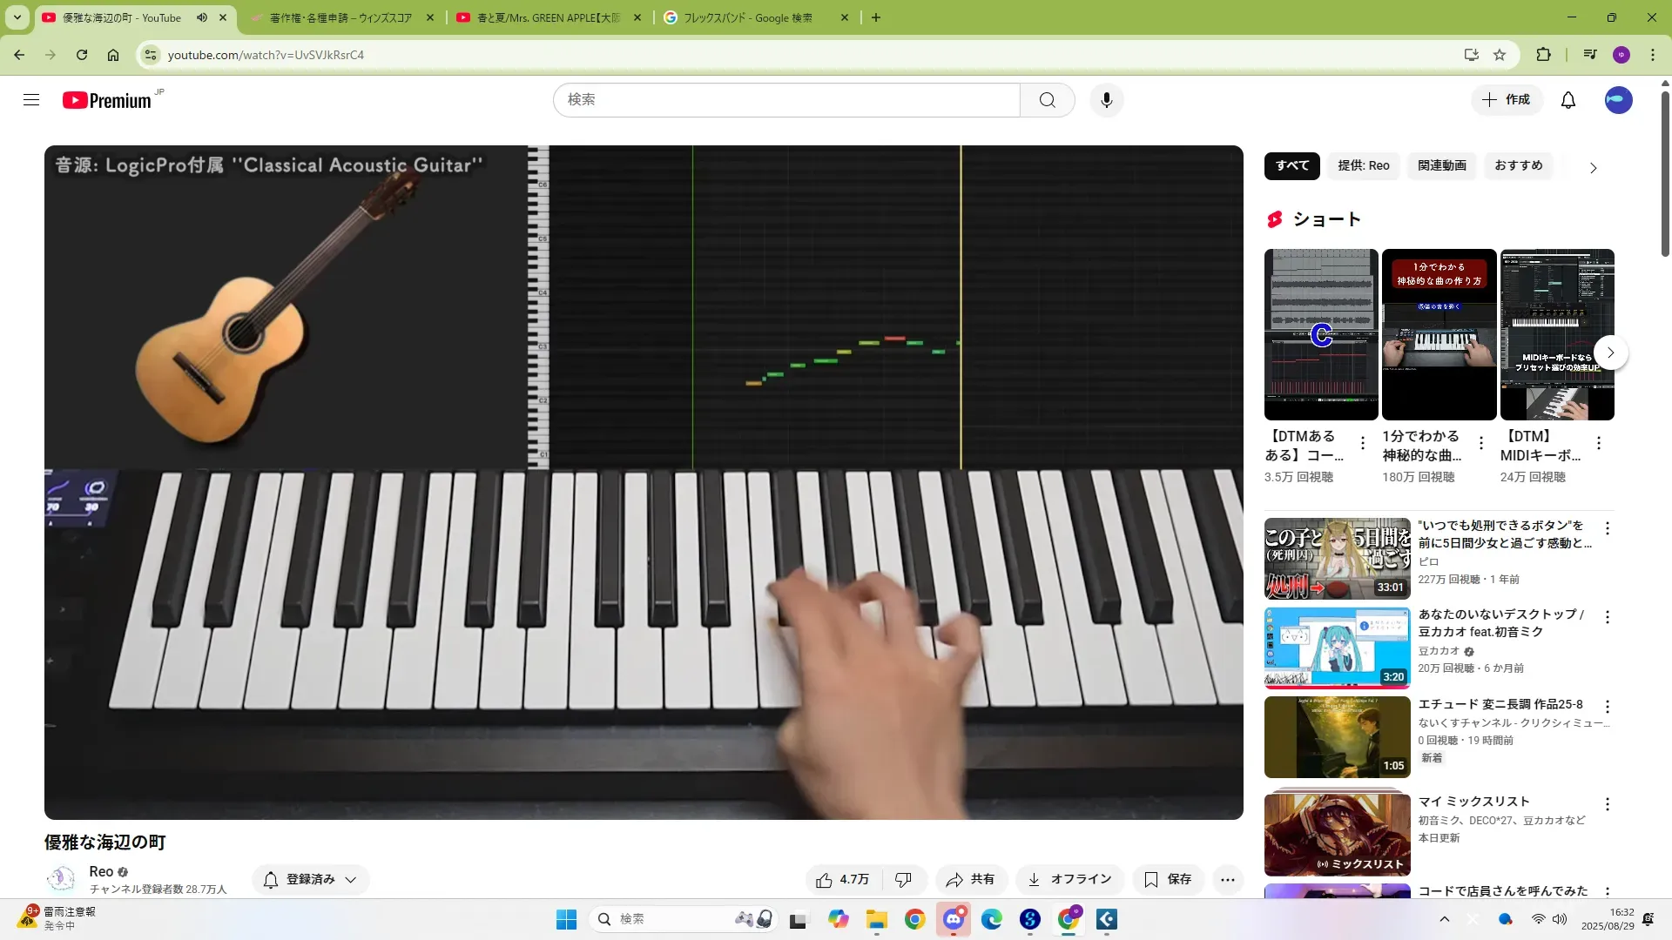
Task: Open the Reo channel name link
Action: tap(101, 871)
